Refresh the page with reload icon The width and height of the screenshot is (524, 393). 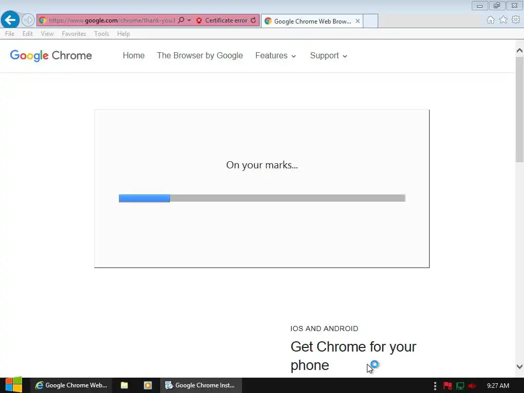tap(254, 20)
